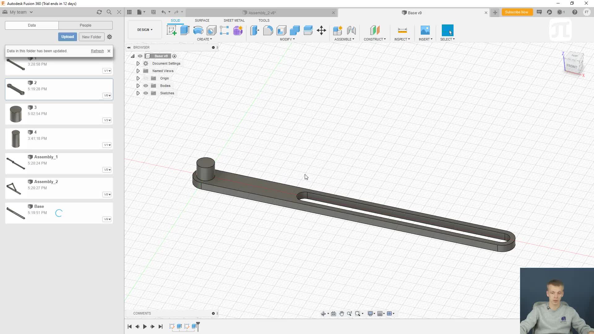Toggle visibility of Bodies folder

tap(146, 86)
